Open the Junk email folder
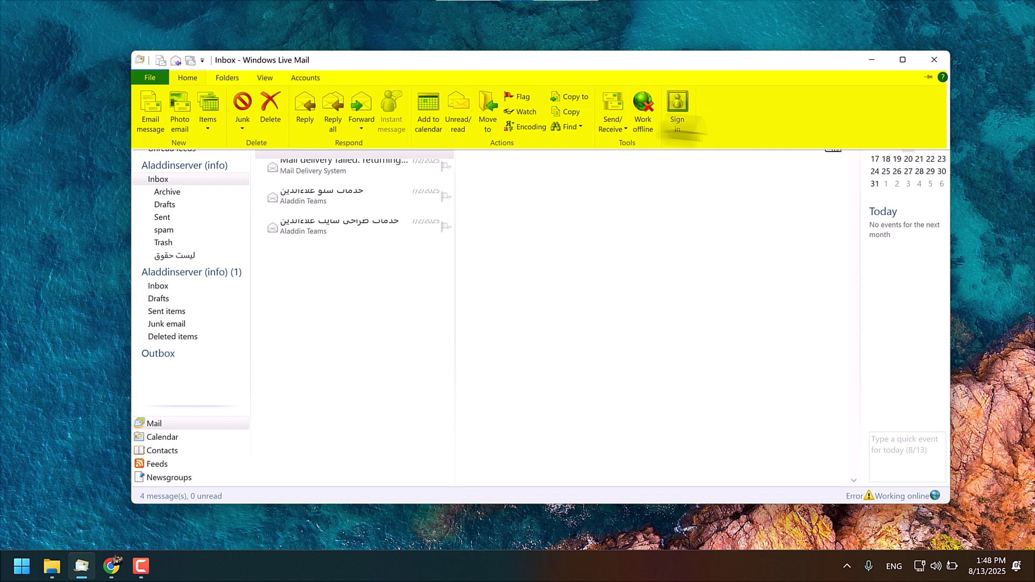 167,324
